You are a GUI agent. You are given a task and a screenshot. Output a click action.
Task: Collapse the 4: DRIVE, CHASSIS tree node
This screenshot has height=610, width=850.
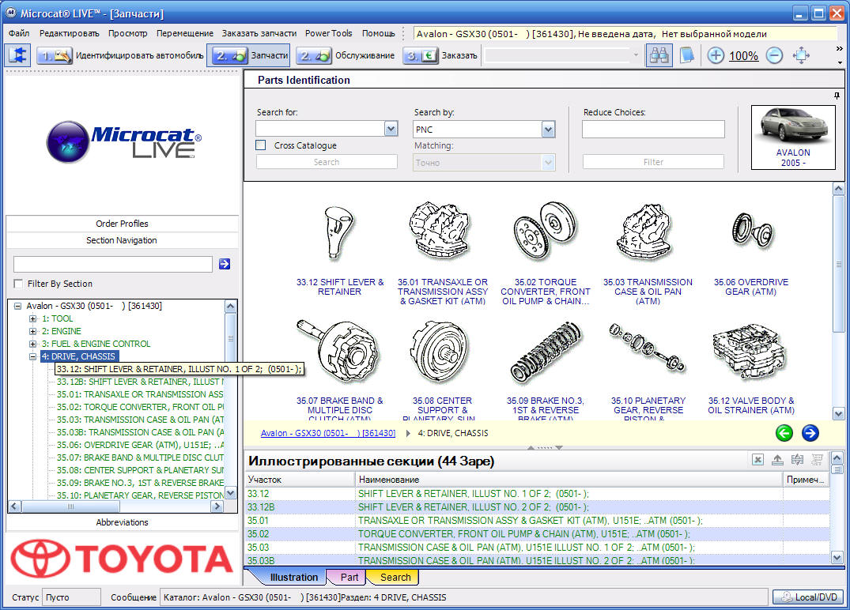point(33,356)
